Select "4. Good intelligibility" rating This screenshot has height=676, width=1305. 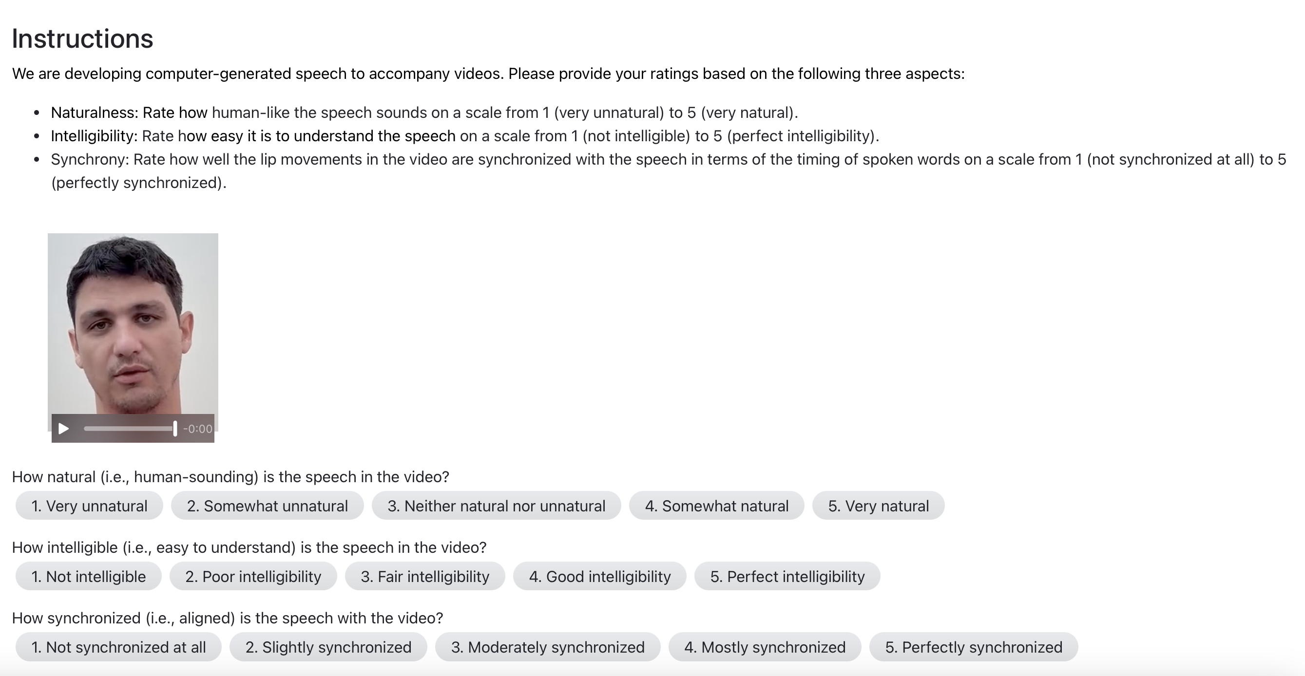point(599,576)
